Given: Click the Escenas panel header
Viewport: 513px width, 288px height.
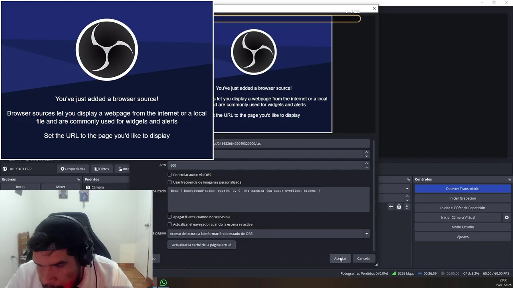Looking at the screenshot, I should tap(41, 179).
